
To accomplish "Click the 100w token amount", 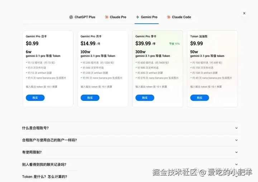I will (85, 52).
